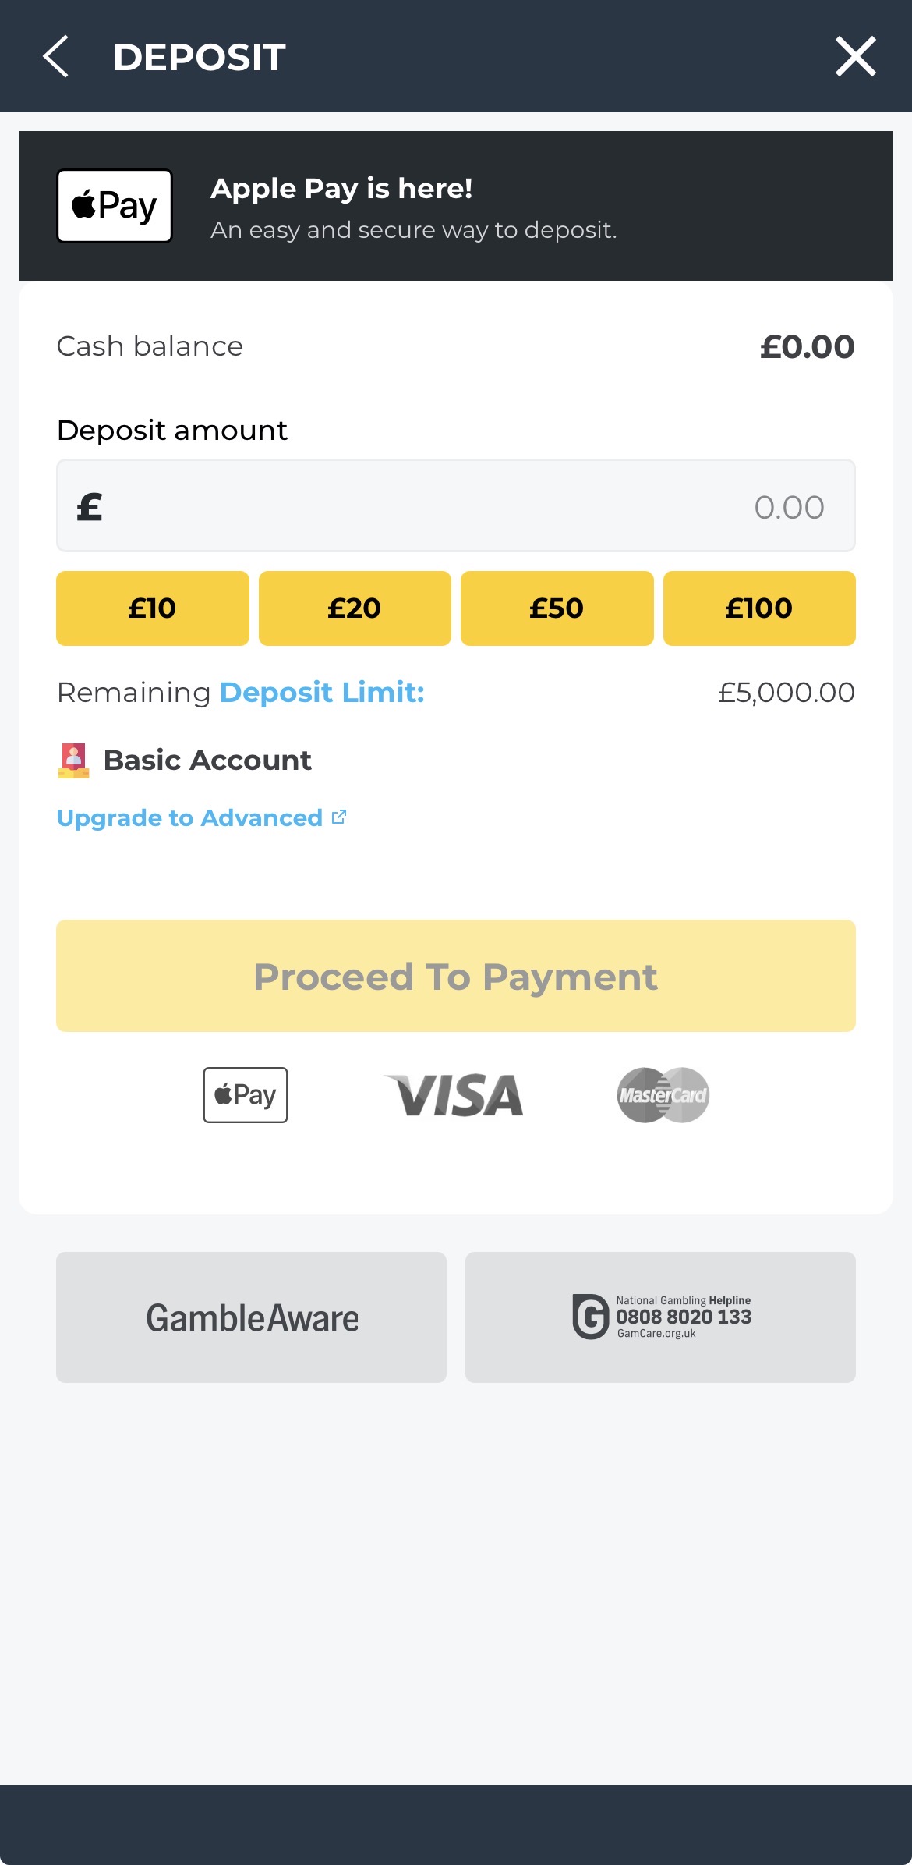Tap the Basic Account avatar icon
Image resolution: width=912 pixels, height=1865 pixels.
(x=74, y=761)
